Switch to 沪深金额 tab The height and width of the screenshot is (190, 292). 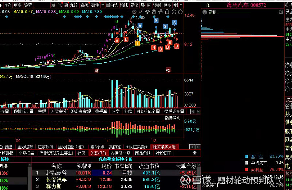tap(58, 111)
